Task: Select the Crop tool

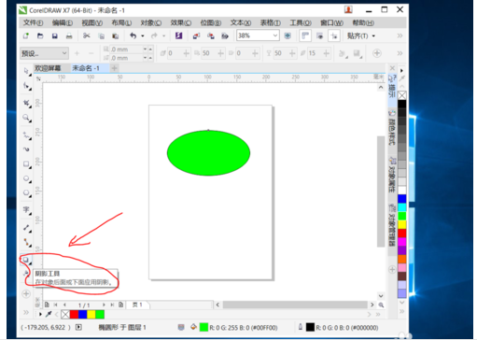Action: tap(26, 103)
